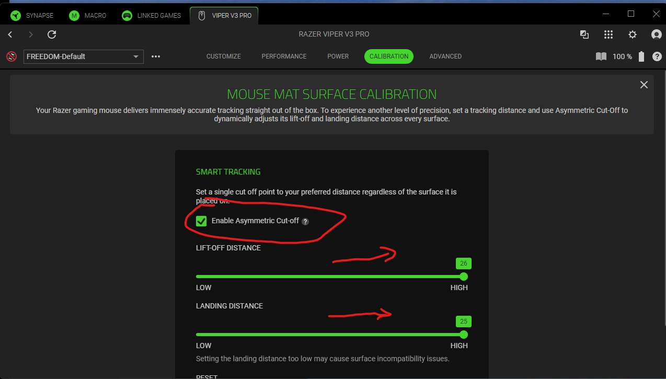Screen dimensions: 666x379
Task: Refresh using the reload icon
Action: coord(52,35)
